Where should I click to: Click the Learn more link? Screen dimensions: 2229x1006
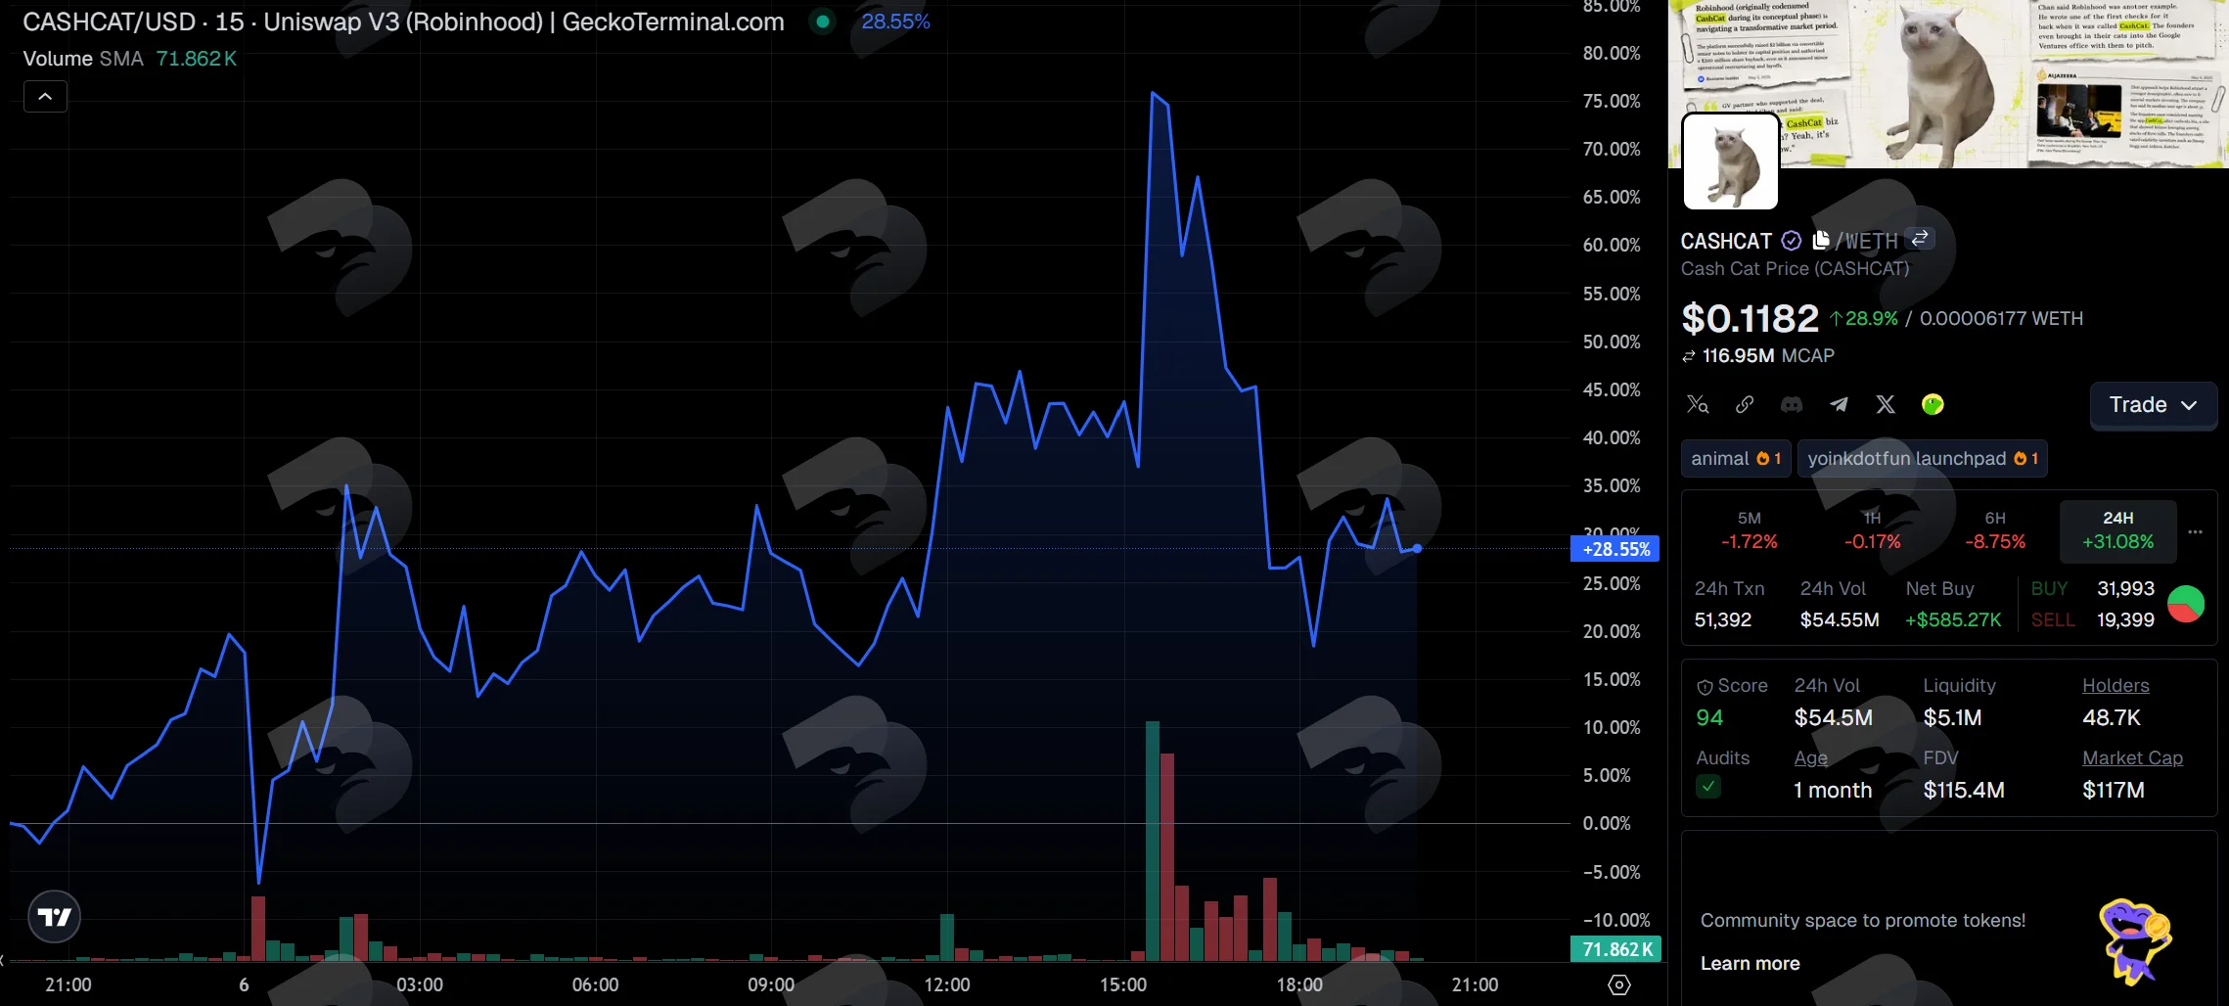click(x=1751, y=963)
